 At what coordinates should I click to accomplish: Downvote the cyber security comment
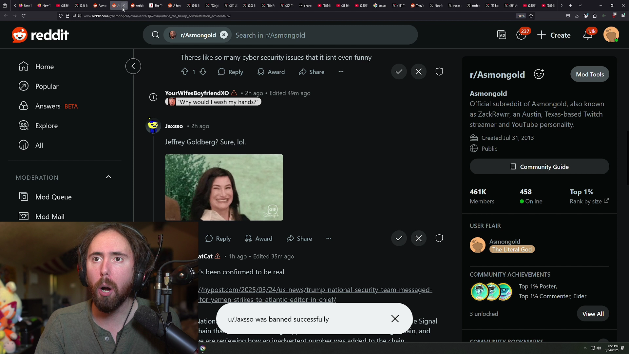coord(203,72)
